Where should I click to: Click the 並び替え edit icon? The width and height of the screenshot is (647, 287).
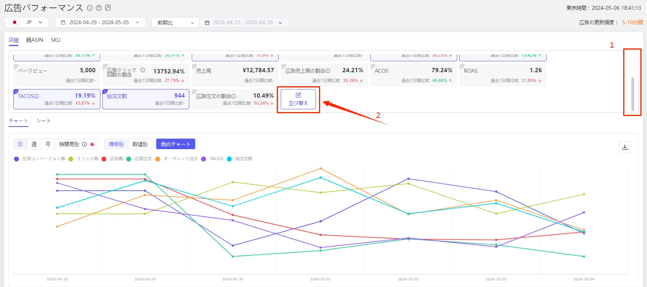[298, 95]
